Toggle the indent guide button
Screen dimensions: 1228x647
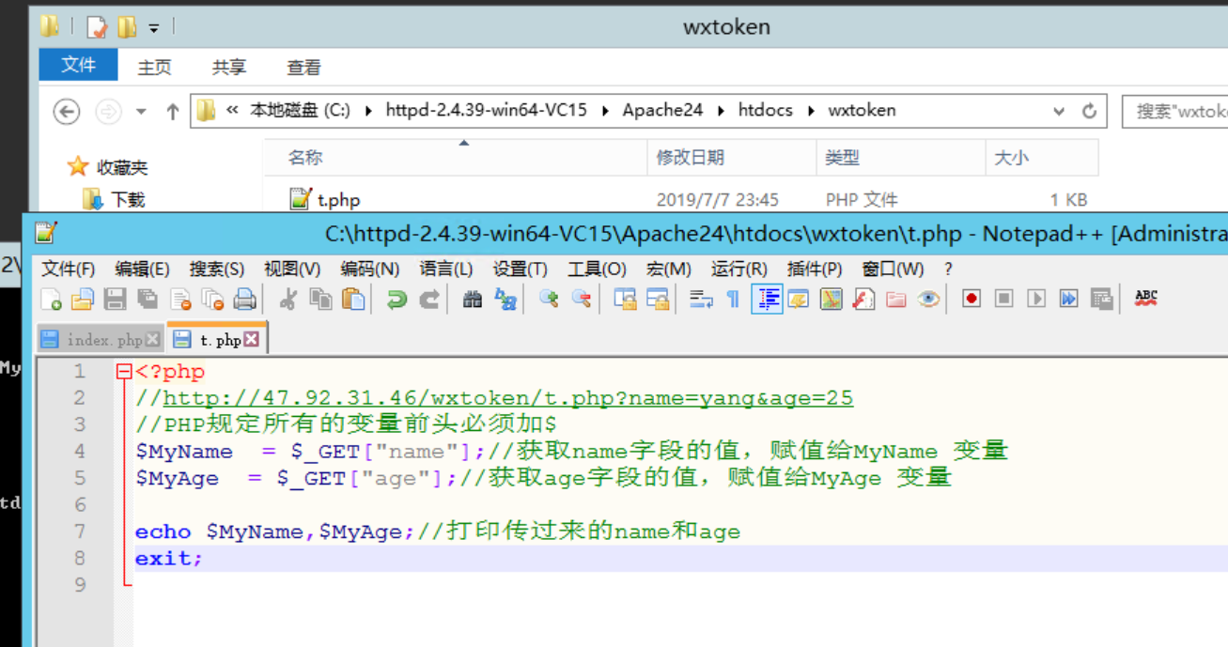[767, 299]
